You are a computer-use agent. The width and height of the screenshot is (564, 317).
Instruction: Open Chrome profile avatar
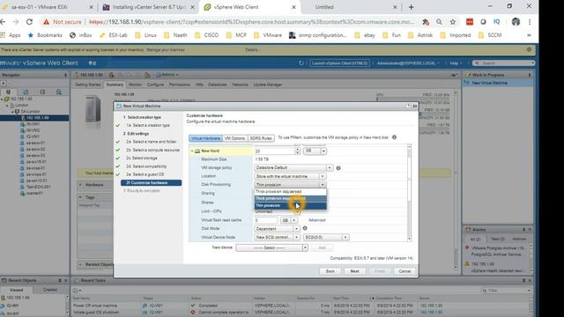516,22
